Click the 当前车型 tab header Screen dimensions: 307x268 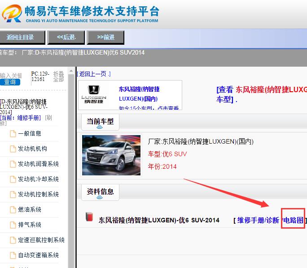pos(100,122)
